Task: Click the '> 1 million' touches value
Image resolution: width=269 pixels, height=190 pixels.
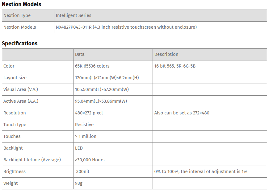Action: 86,136
